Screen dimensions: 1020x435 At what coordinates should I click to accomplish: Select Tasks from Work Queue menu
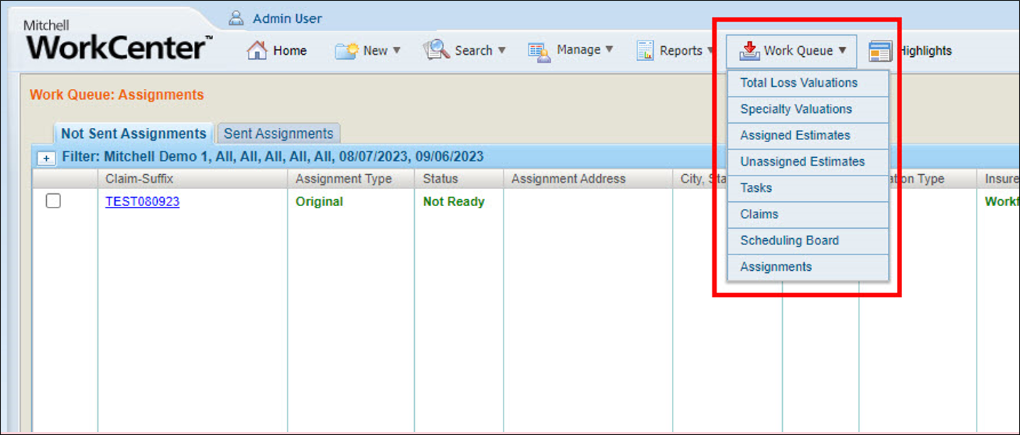tap(808, 188)
